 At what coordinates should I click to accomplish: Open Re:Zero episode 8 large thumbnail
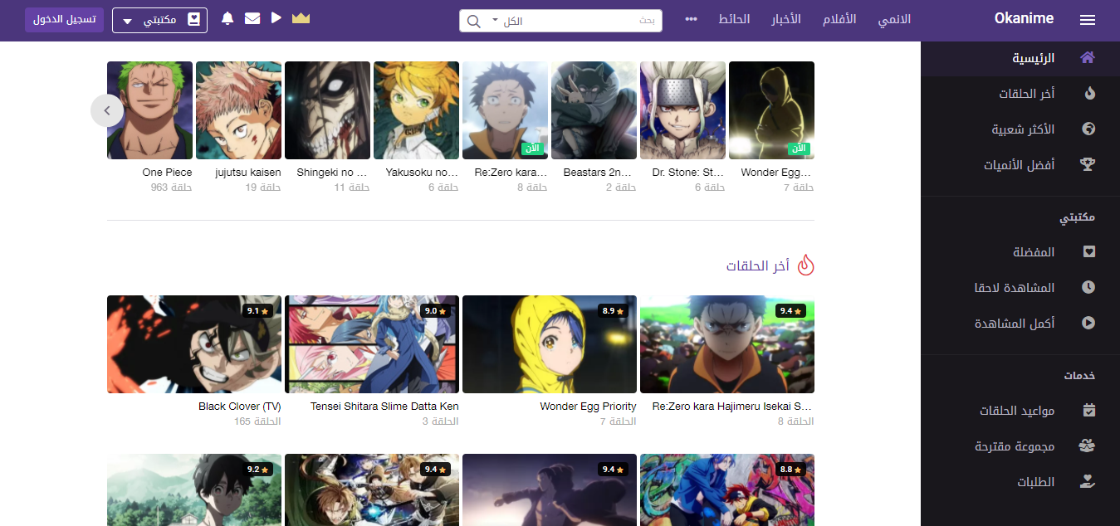coord(727,344)
